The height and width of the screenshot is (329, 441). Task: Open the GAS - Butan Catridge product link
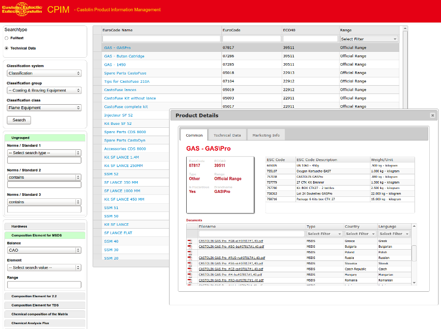(x=124, y=56)
